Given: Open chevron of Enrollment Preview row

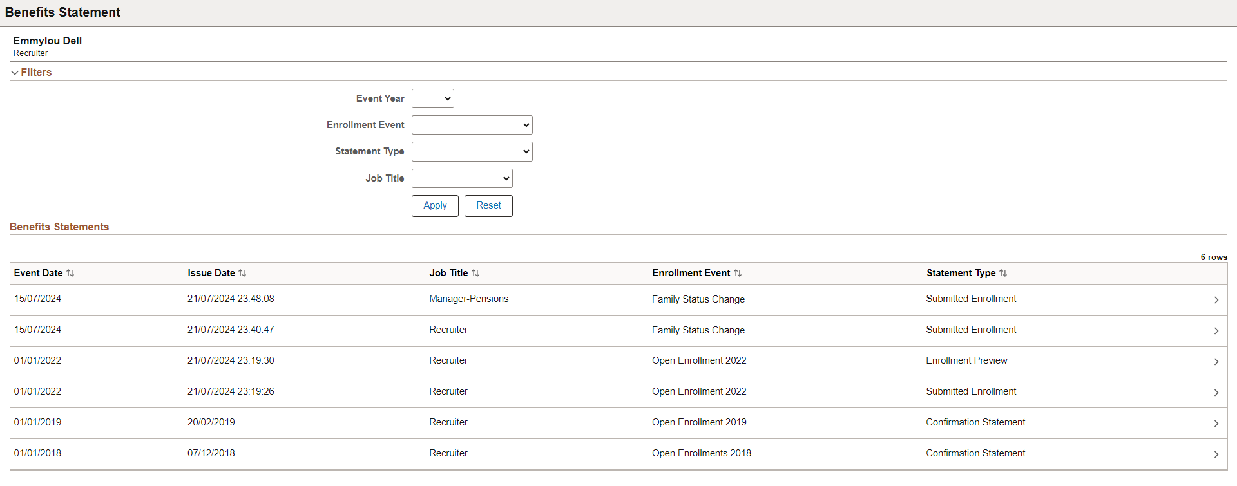Looking at the screenshot, I should tap(1216, 362).
